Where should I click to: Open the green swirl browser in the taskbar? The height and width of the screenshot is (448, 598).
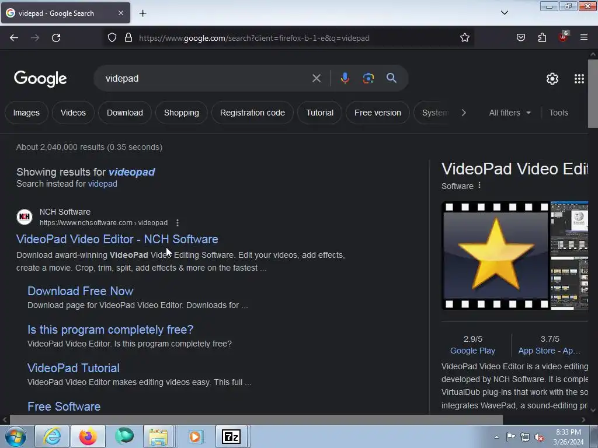pos(124,436)
